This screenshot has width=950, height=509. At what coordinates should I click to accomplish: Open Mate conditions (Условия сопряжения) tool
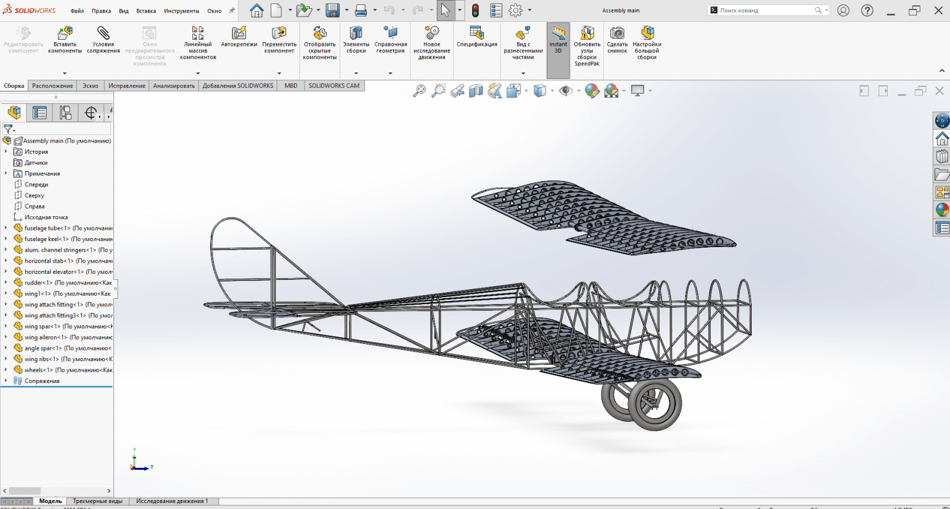point(103,34)
